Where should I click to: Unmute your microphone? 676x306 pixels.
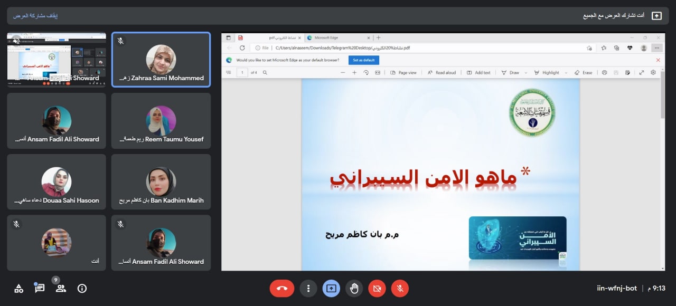coord(400,289)
